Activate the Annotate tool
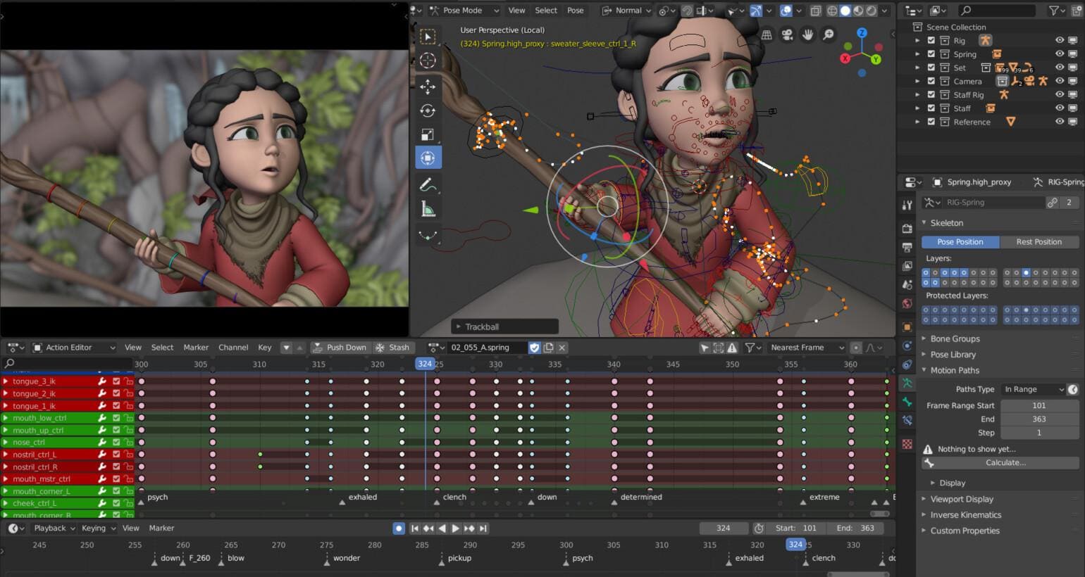Image resolution: width=1085 pixels, height=577 pixels. click(428, 183)
